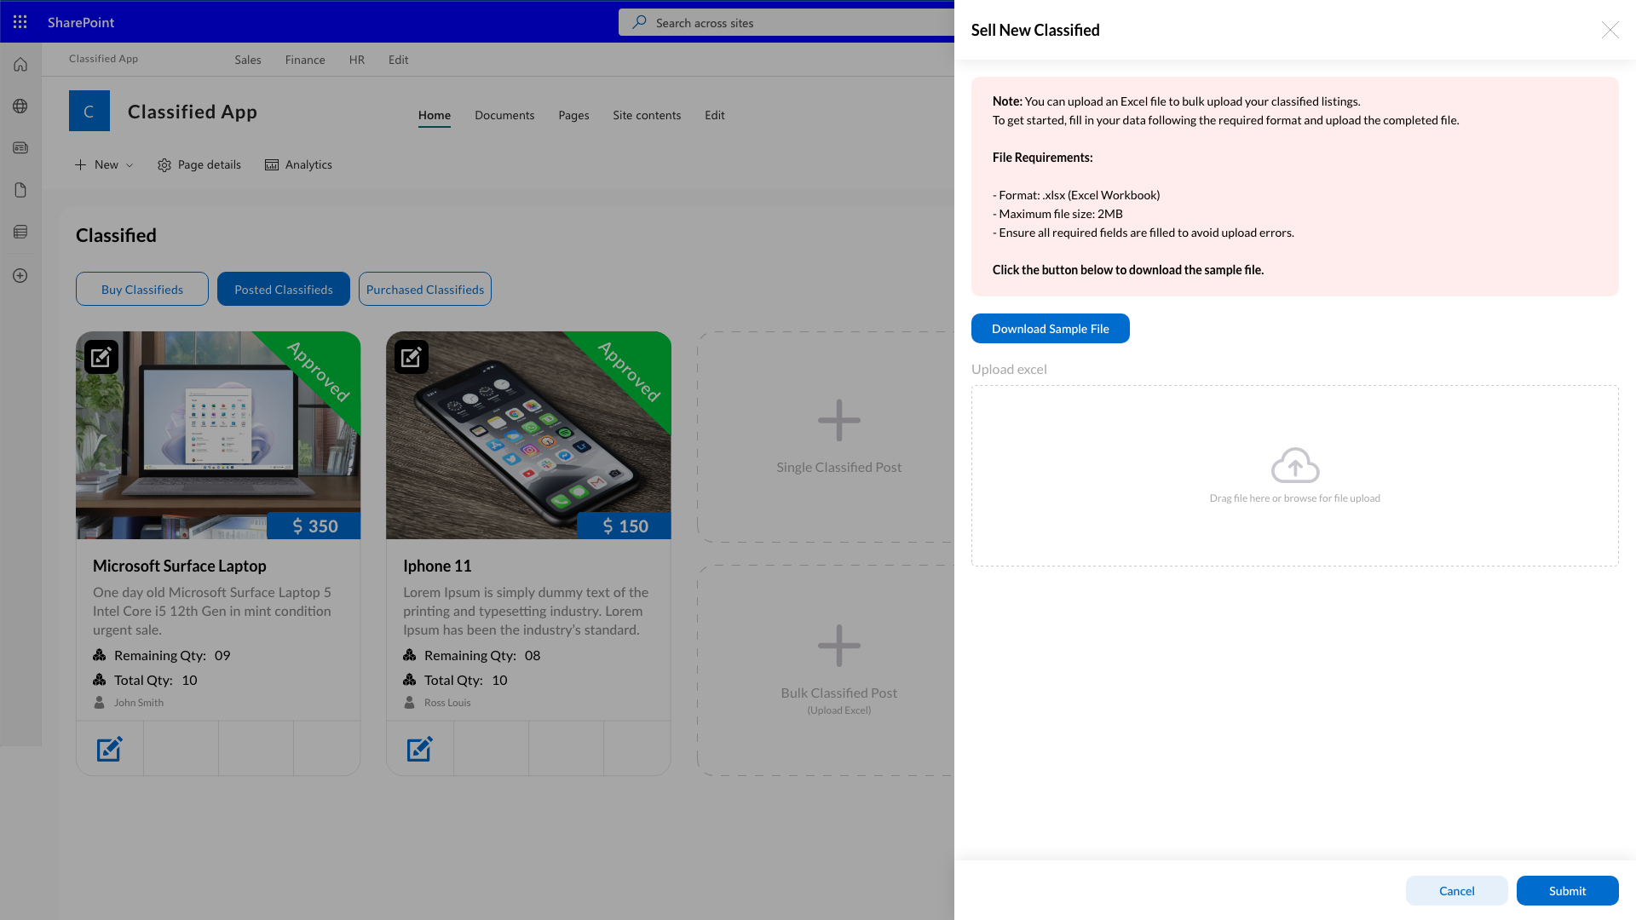The height and width of the screenshot is (920, 1636).
Task: Click the plus icon for Single Classified Post
Action: pyautogui.click(x=839, y=420)
